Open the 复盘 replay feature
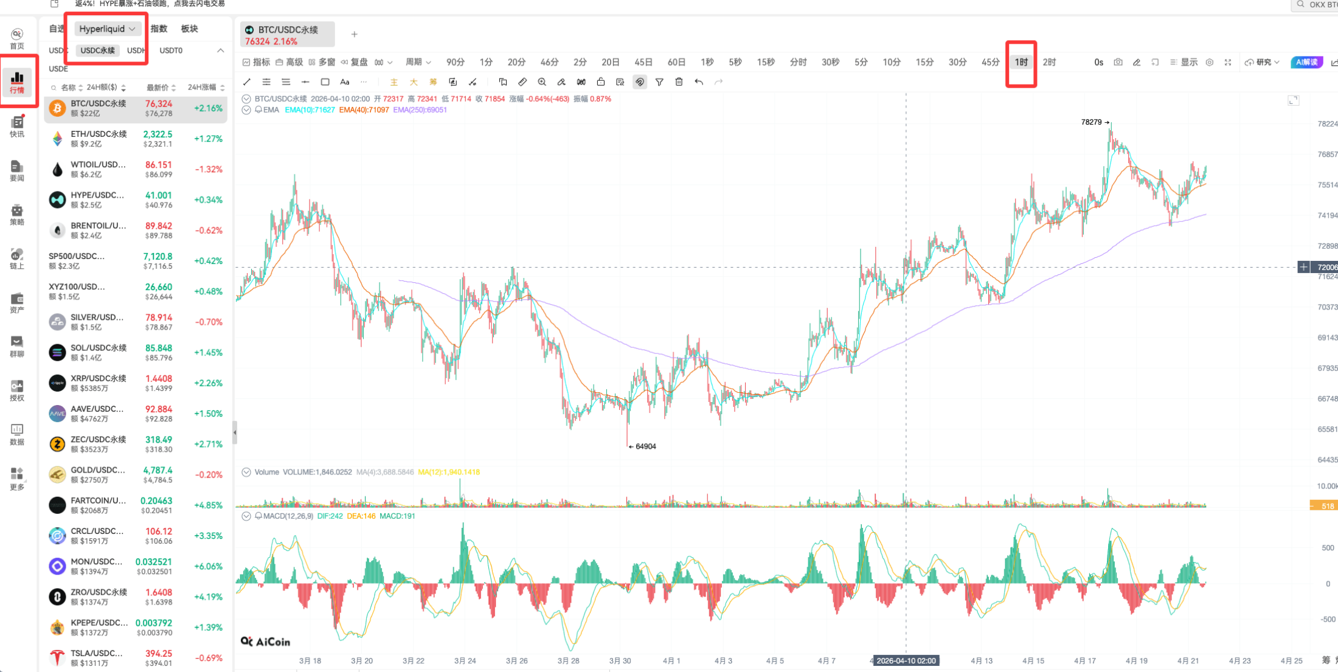The width and height of the screenshot is (1338, 672). [x=358, y=61]
